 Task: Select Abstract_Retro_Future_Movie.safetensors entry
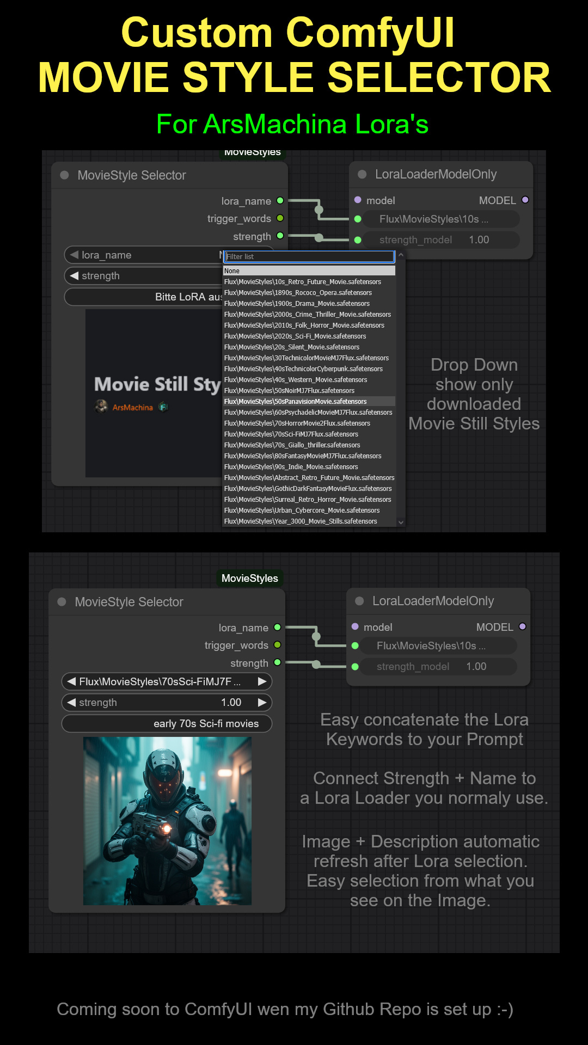tap(309, 477)
